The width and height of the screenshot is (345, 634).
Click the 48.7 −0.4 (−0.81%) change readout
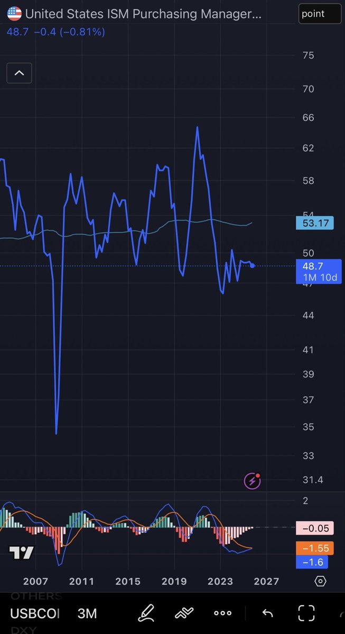[56, 32]
